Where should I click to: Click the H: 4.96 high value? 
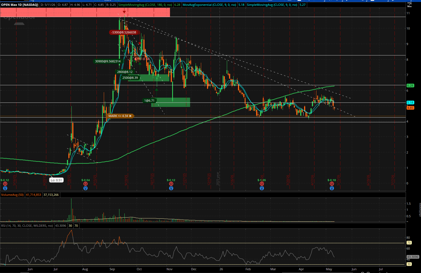(76, 5)
